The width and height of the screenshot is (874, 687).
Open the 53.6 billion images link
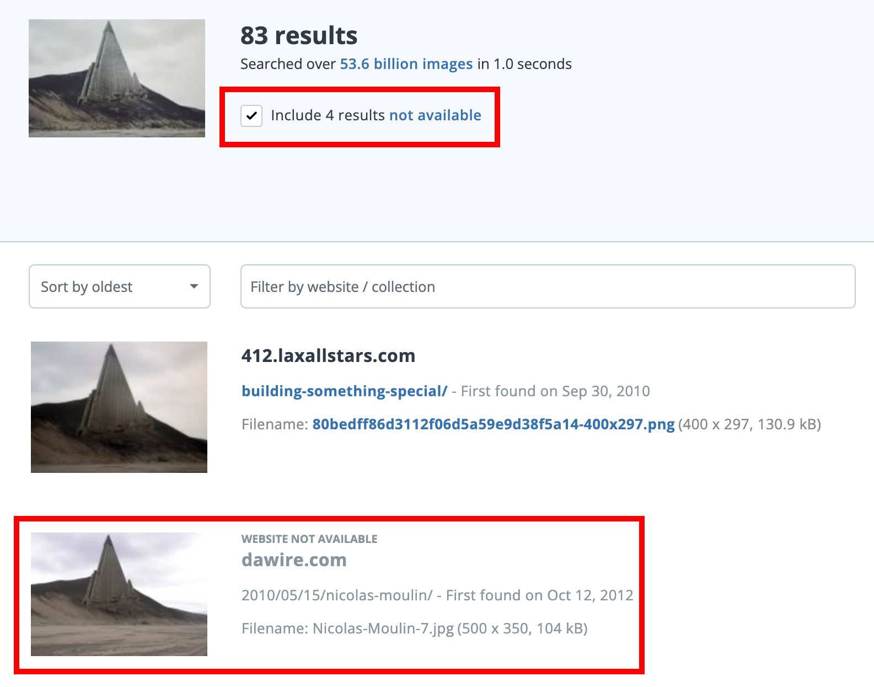click(x=406, y=64)
